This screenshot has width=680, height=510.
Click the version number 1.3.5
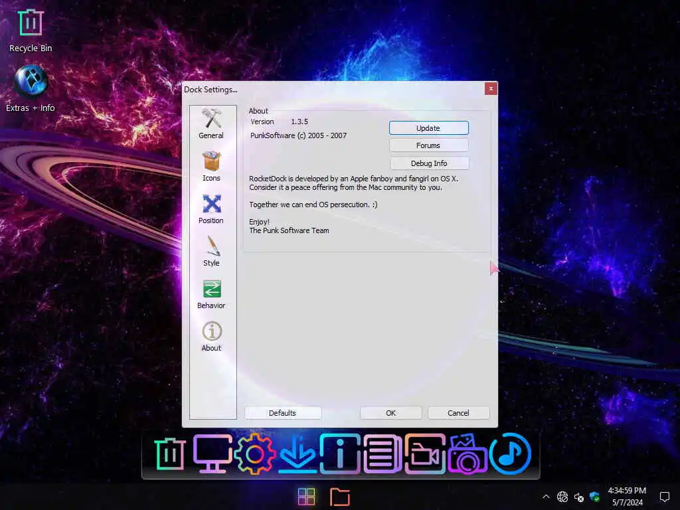299,122
